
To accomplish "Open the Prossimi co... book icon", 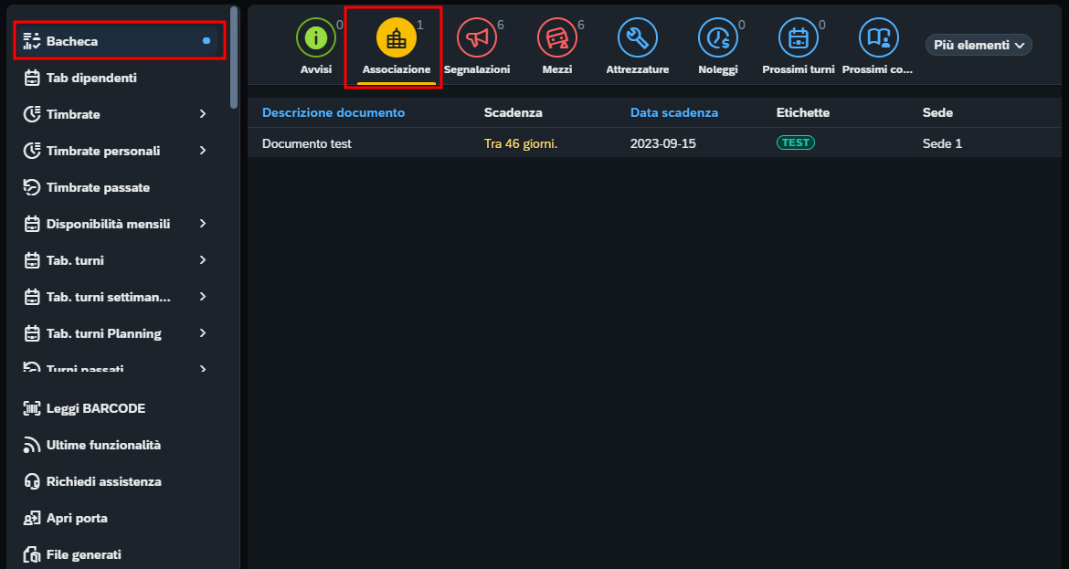I will [879, 37].
